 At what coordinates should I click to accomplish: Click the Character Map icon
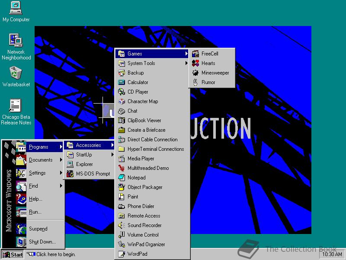(122, 101)
